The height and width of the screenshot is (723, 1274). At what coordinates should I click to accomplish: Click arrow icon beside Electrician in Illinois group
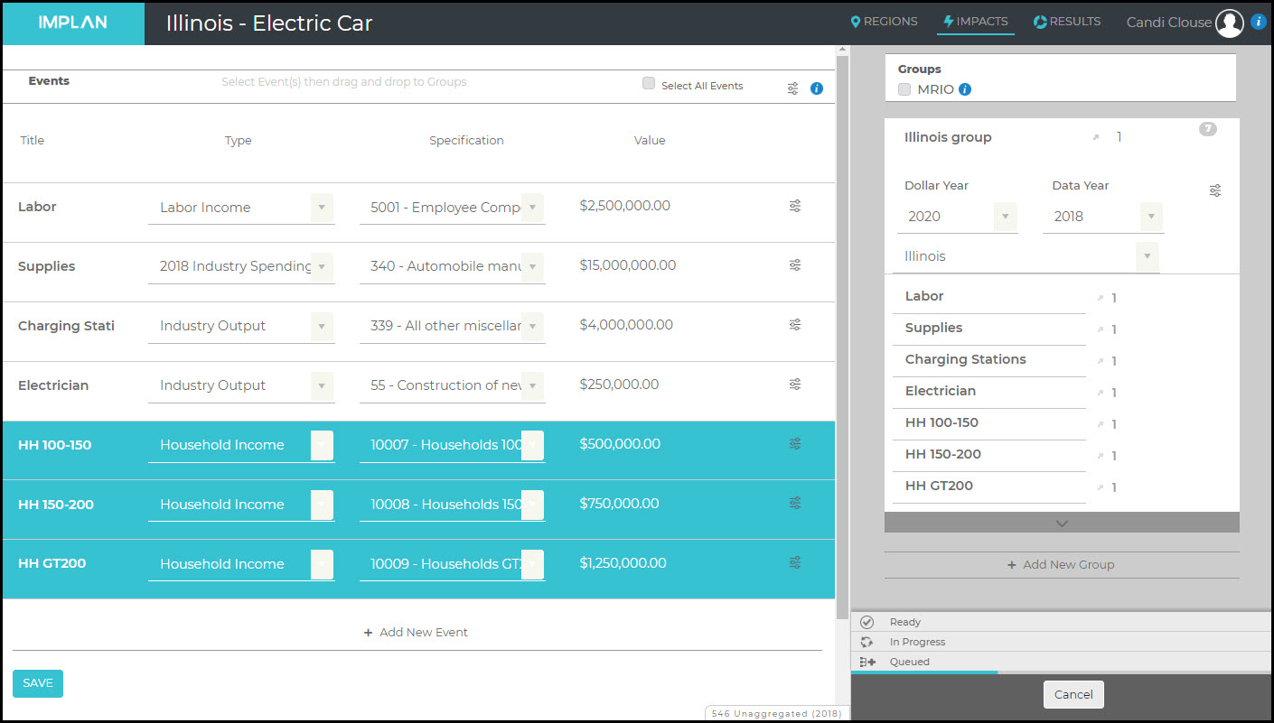tap(1101, 393)
